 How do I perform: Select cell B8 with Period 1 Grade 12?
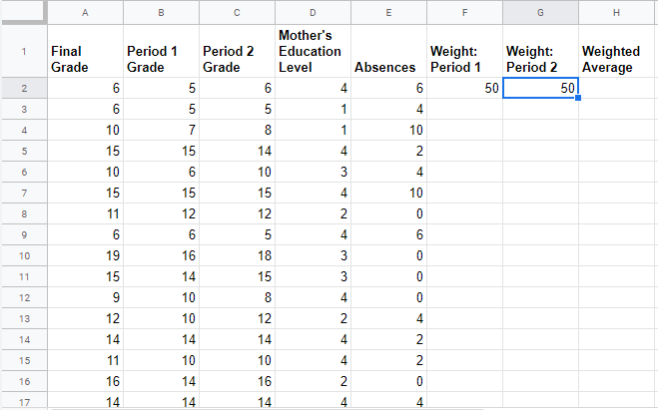pos(161,213)
